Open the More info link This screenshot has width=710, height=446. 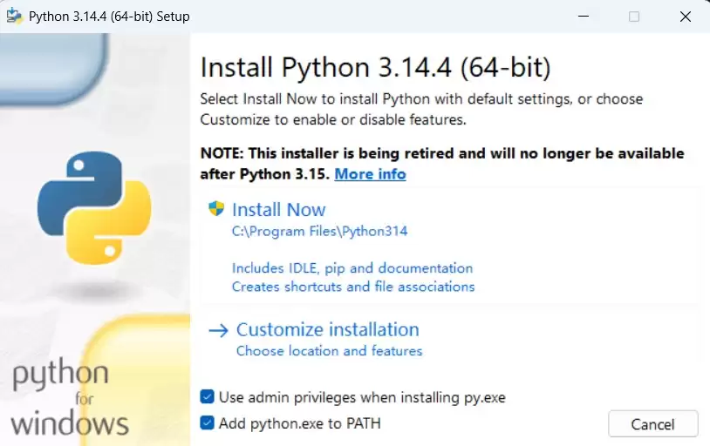(x=370, y=174)
